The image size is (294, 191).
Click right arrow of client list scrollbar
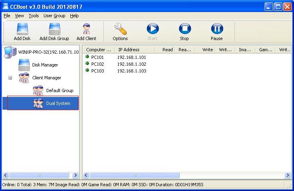pyautogui.click(x=288, y=175)
